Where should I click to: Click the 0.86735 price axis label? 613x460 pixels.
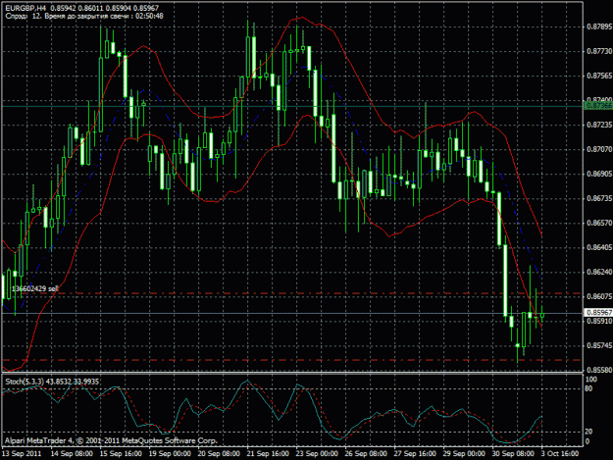(x=599, y=198)
